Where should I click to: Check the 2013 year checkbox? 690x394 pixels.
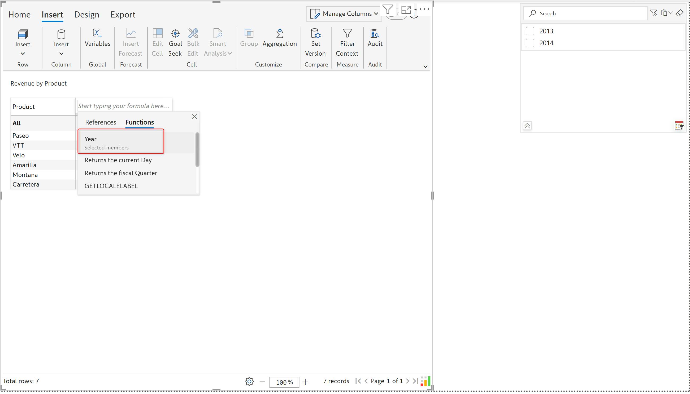530,31
